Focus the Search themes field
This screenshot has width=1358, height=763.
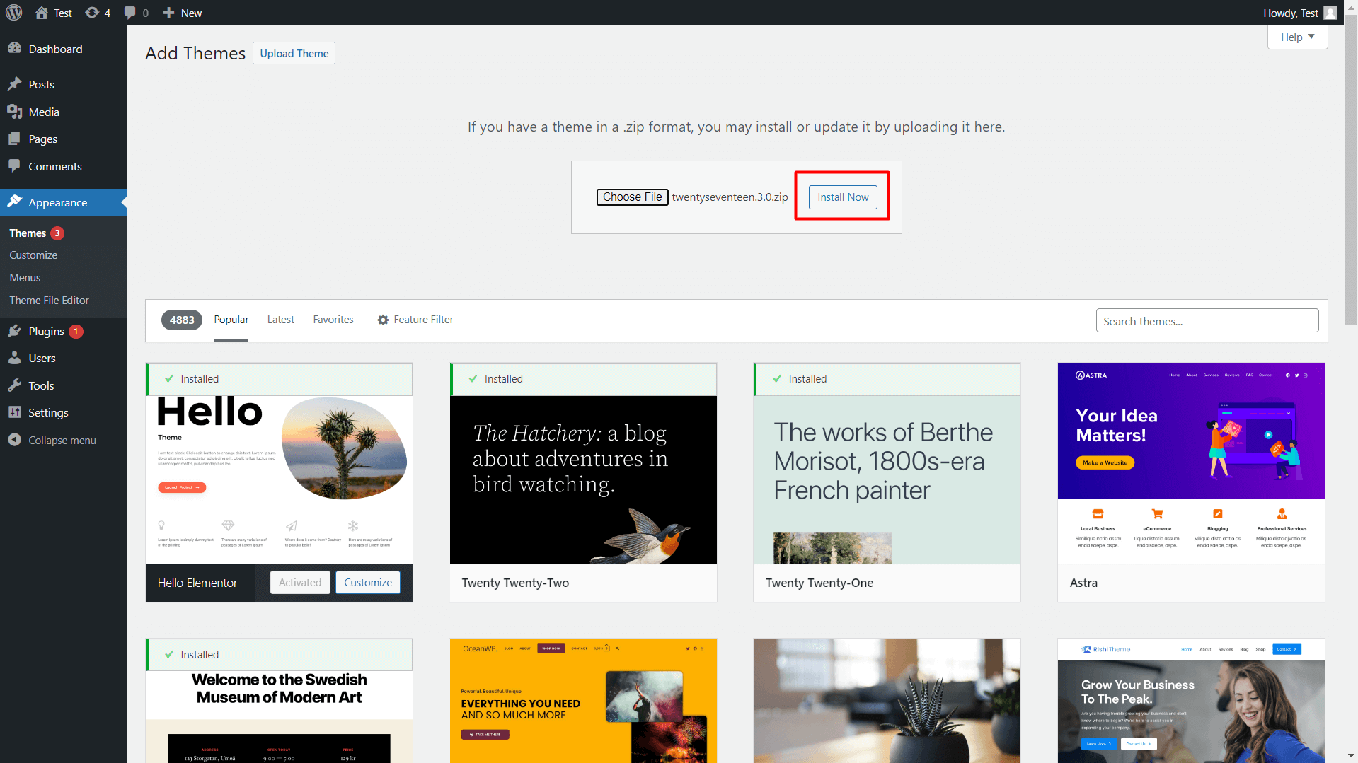tap(1207, 320)
